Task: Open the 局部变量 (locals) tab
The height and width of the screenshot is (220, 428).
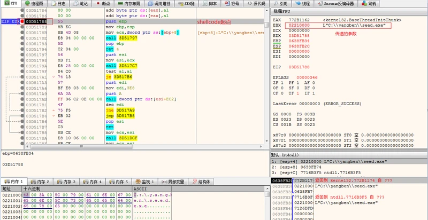Action: point(173,182)
